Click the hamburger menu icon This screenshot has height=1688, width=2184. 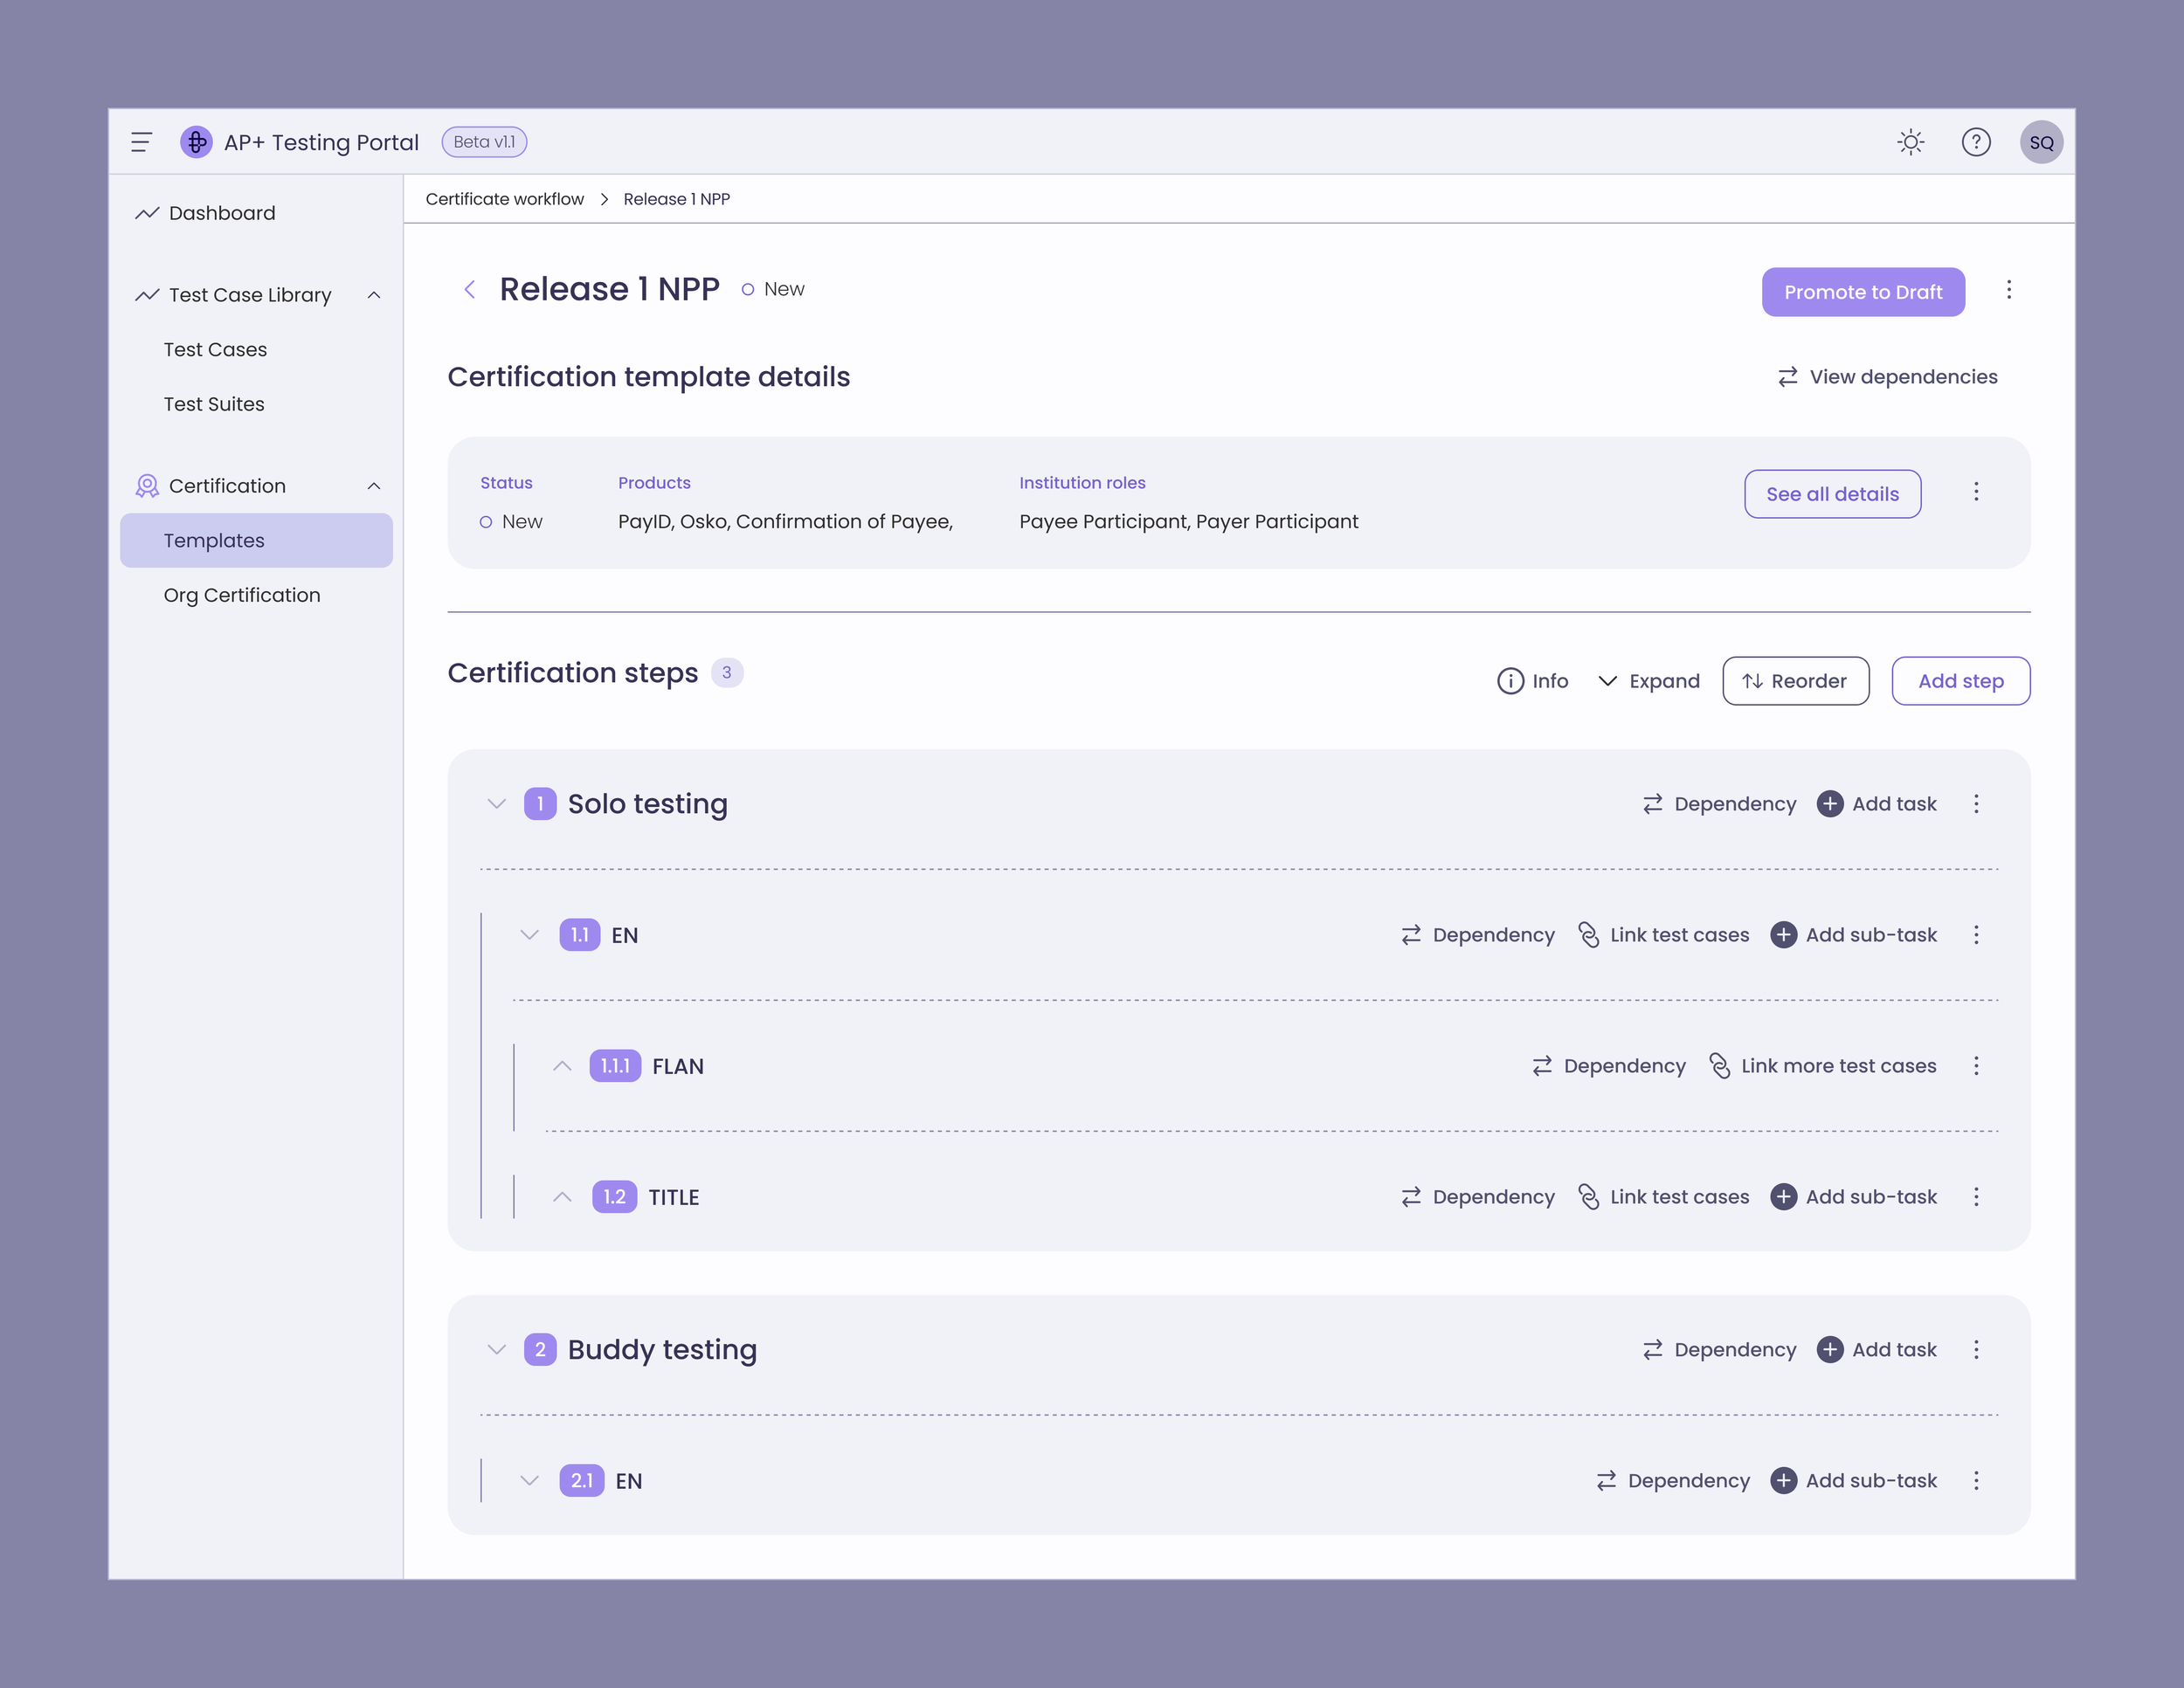141,142
